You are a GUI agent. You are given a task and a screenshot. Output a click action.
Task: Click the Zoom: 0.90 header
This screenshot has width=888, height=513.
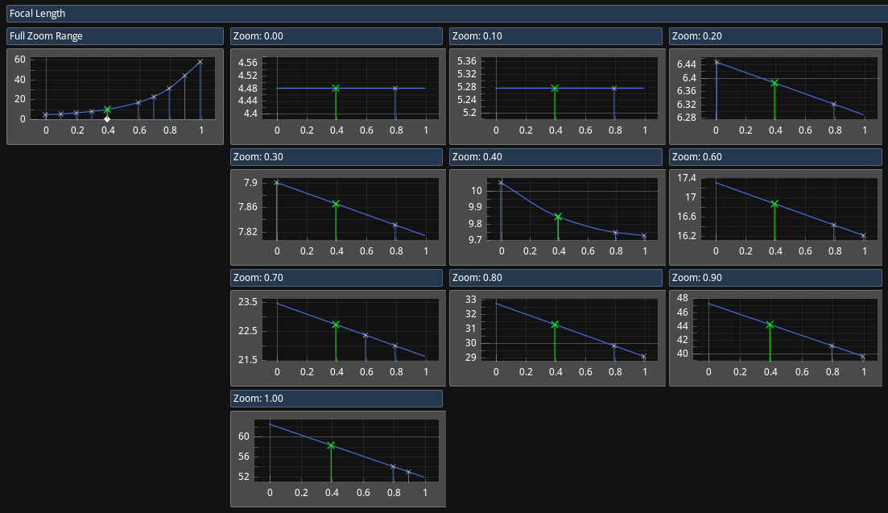pyautogui.click(x=775, y=278)
